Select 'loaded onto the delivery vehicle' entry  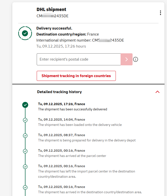[80, 125]
